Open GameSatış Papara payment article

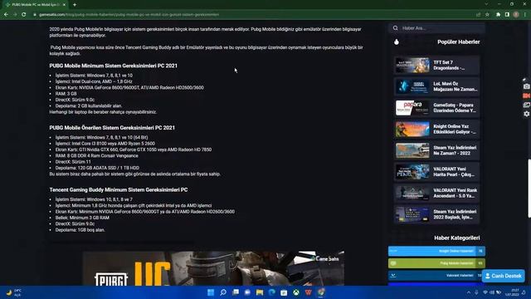click(x=437, y=108)
